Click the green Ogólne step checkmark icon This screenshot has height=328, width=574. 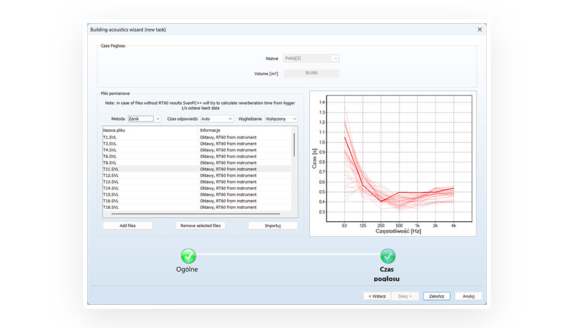point(188,256)
